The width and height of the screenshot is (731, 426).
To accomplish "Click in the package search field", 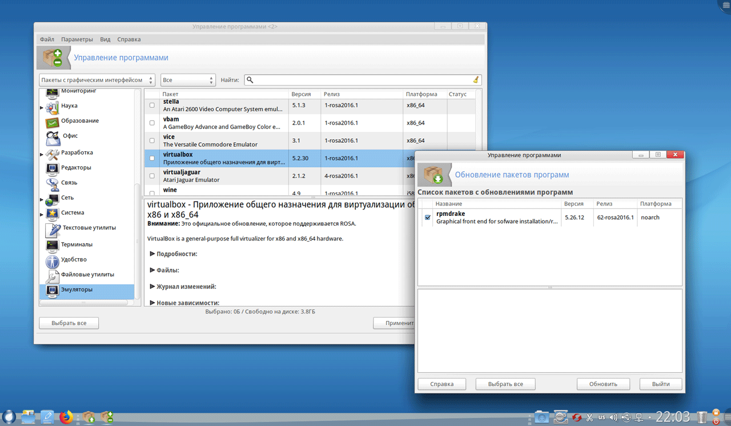I will click(360, 80).
